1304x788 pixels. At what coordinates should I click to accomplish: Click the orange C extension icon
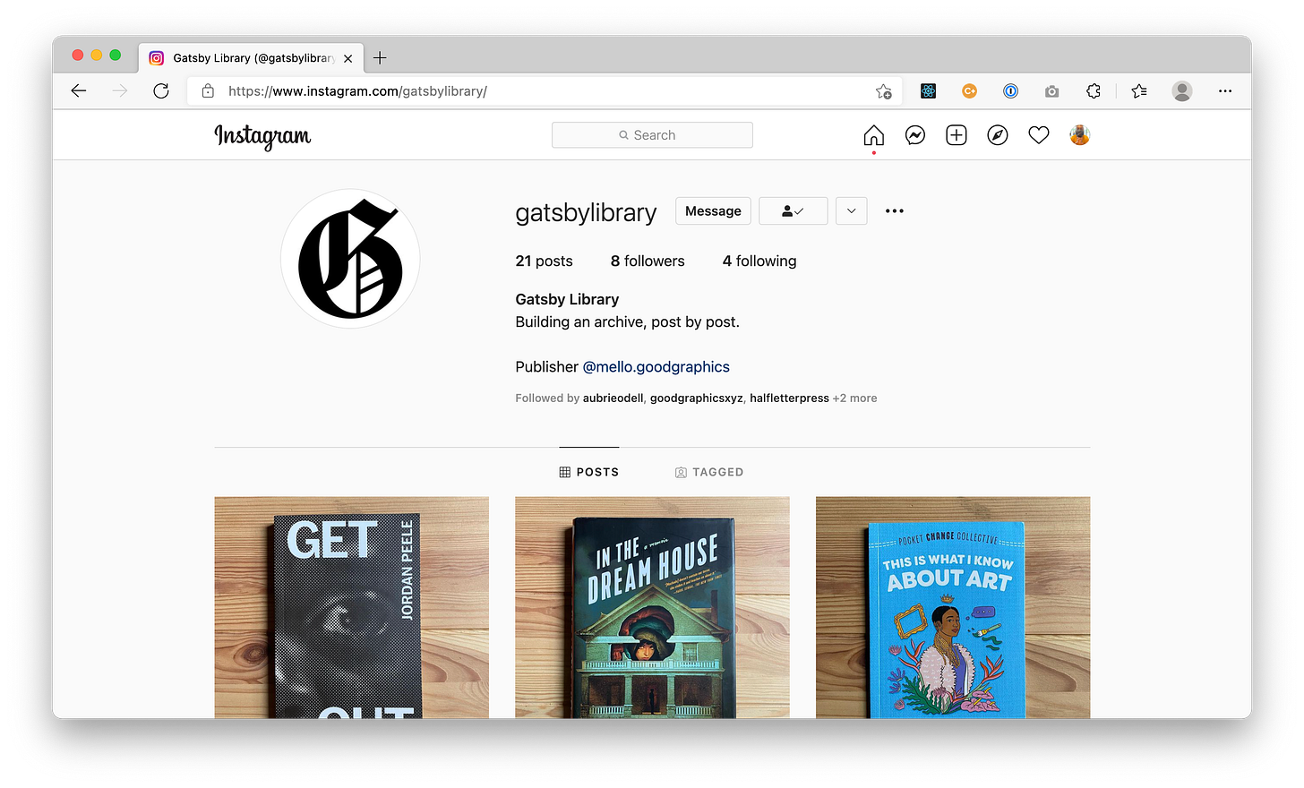[969, 91]
